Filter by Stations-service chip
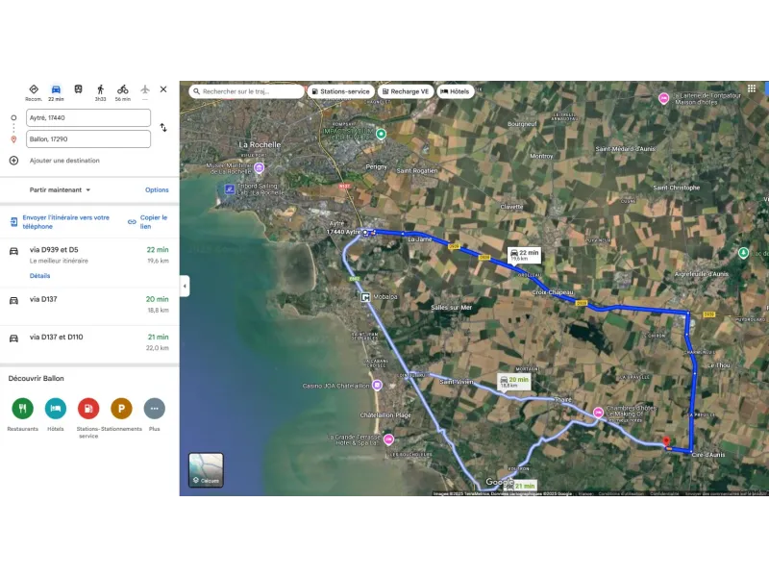The image size is (769, 577). pos(341,91)
